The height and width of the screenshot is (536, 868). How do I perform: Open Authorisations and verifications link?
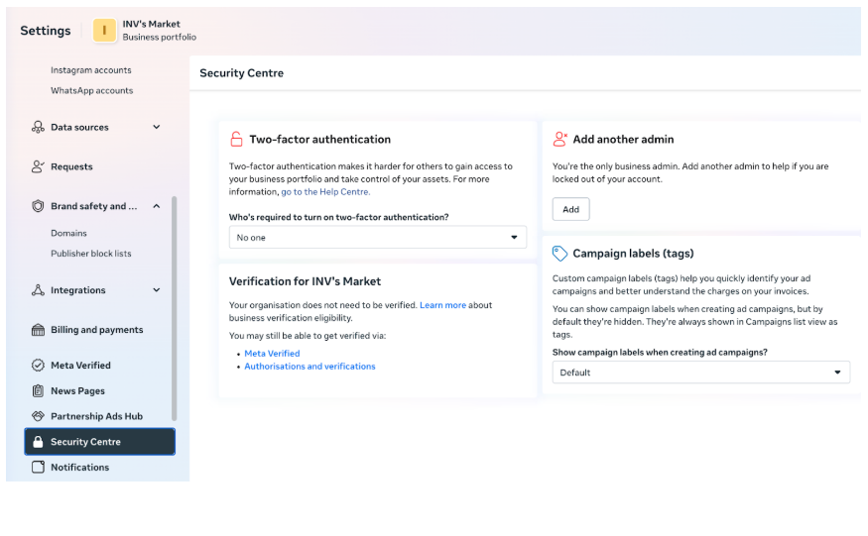pos(310,367)
